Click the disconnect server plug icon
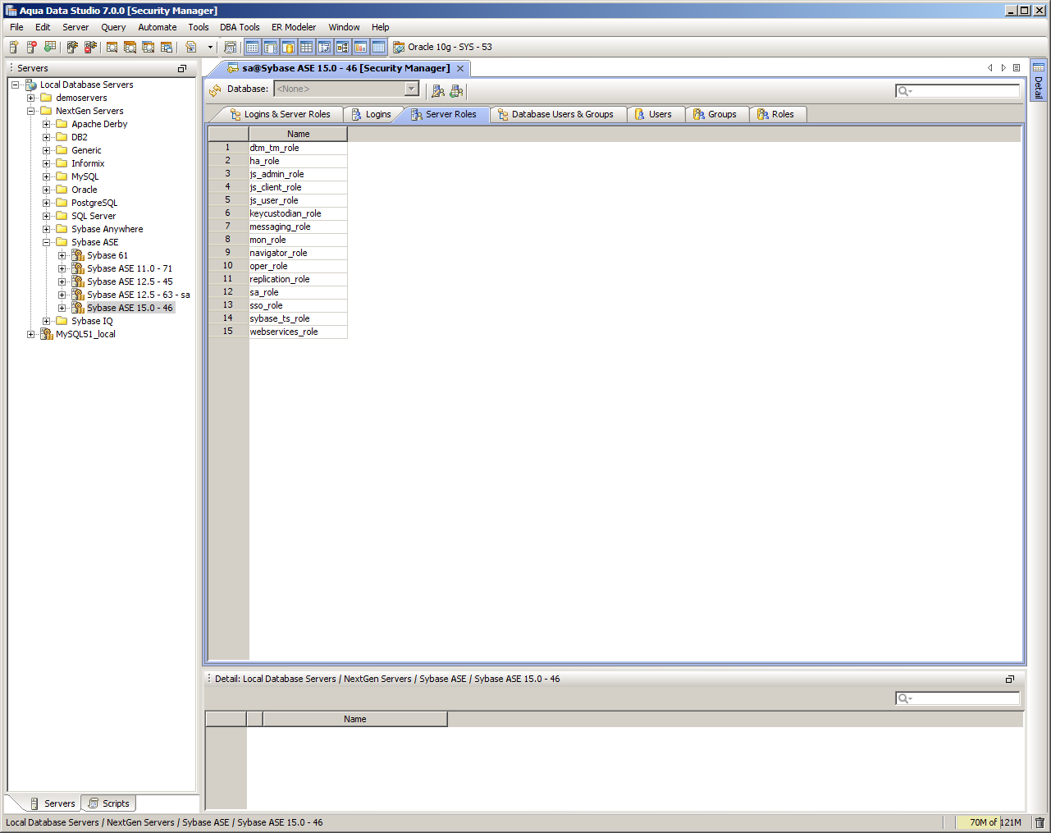Viewport: 1051px width, 833px height. (x=90, y=47)
